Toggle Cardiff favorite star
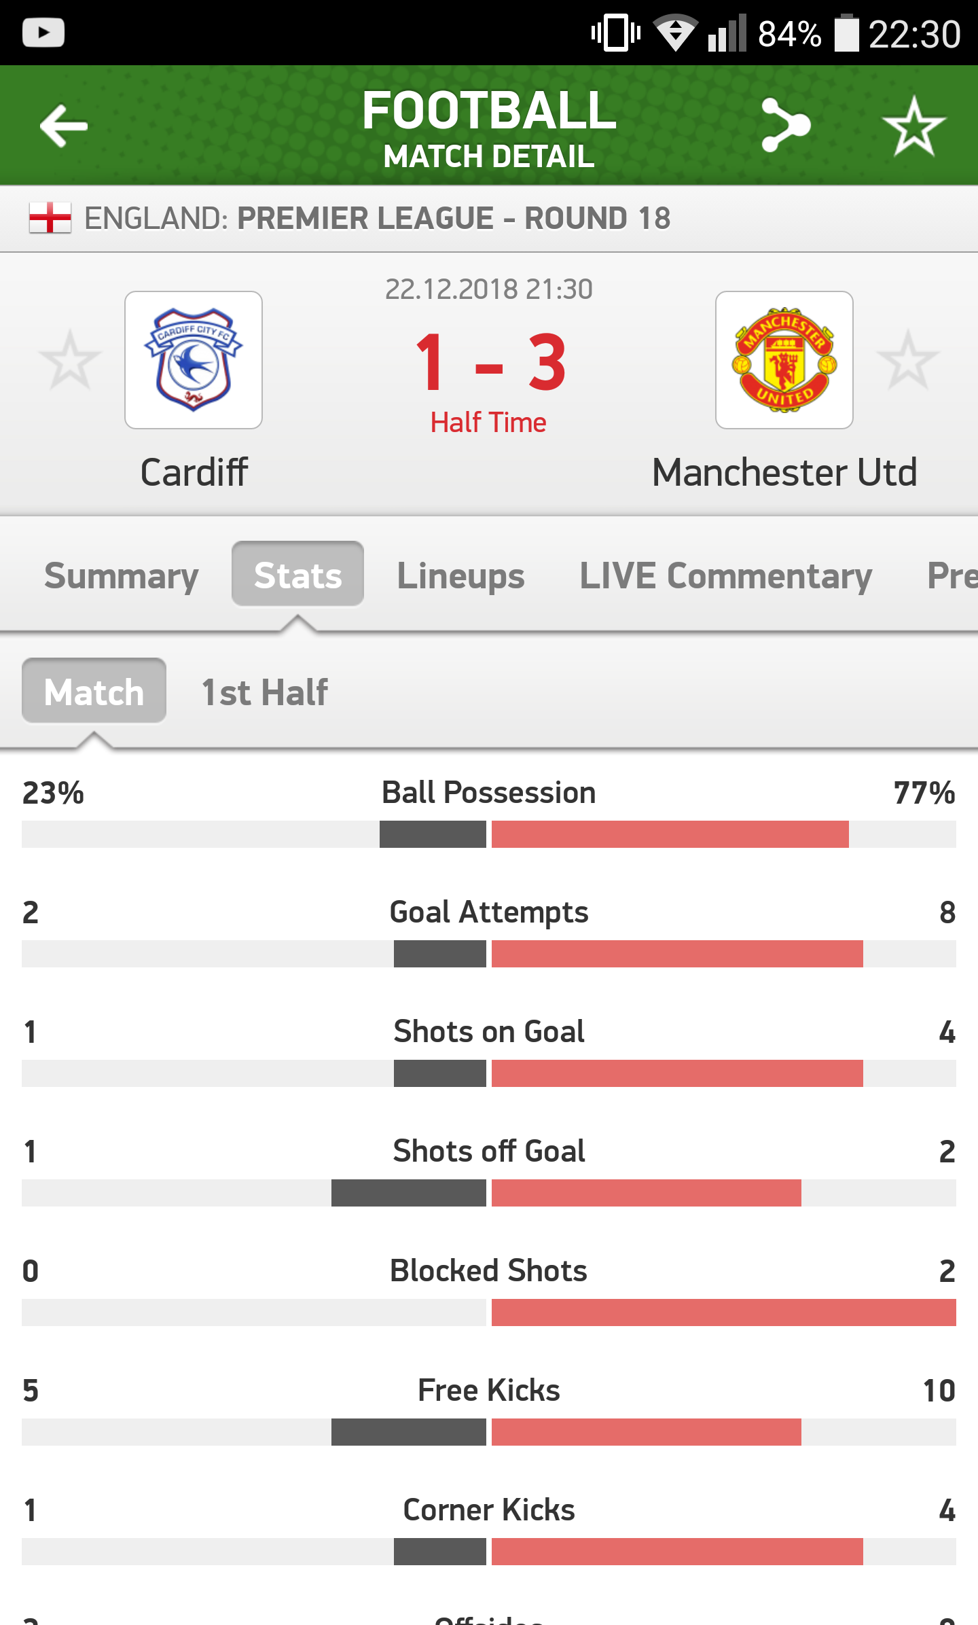The image size is (978, 1625). 70,360
